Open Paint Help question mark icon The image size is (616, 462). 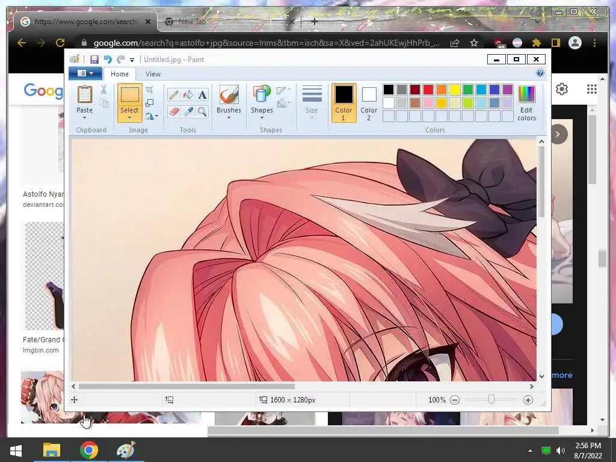(x=540, y=73)
